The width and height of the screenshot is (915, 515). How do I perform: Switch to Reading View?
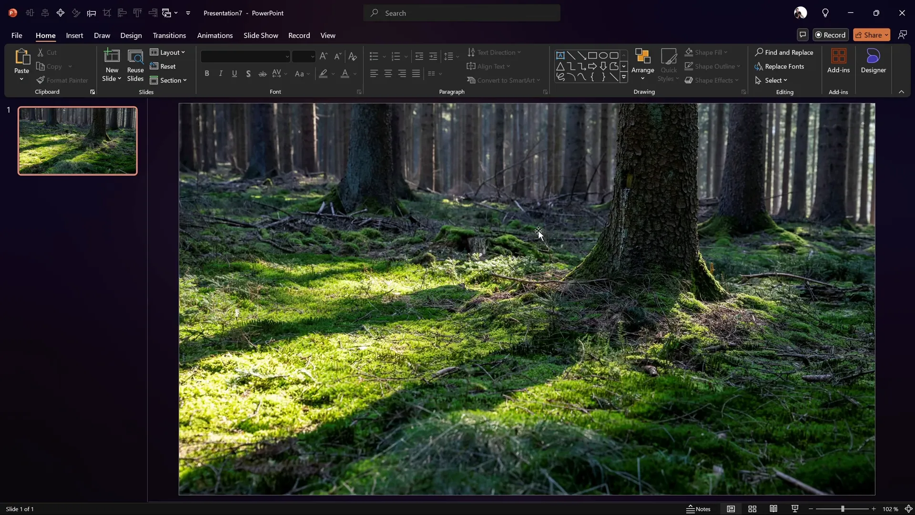tap(773, 509)
